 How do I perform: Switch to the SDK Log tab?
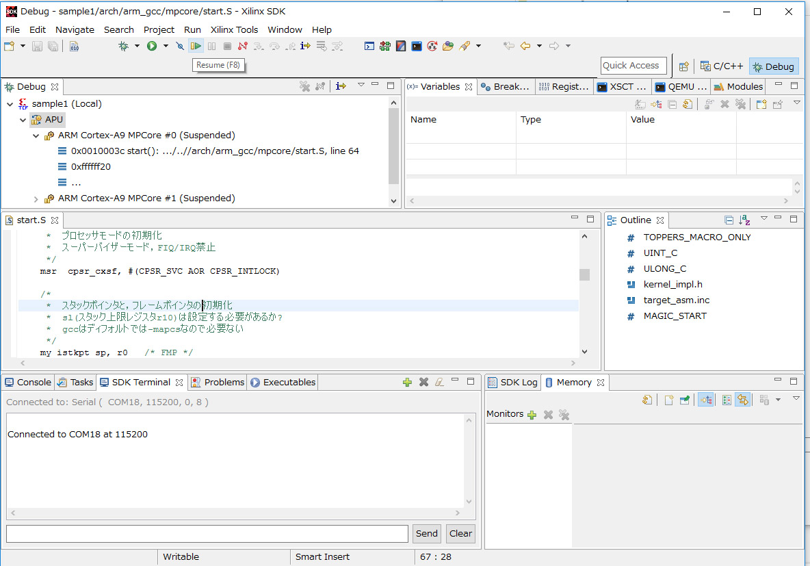pos(512,383)
